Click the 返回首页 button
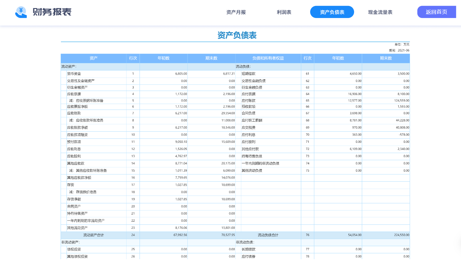Screen dimensions: 461x262 (x=436, y=12)
